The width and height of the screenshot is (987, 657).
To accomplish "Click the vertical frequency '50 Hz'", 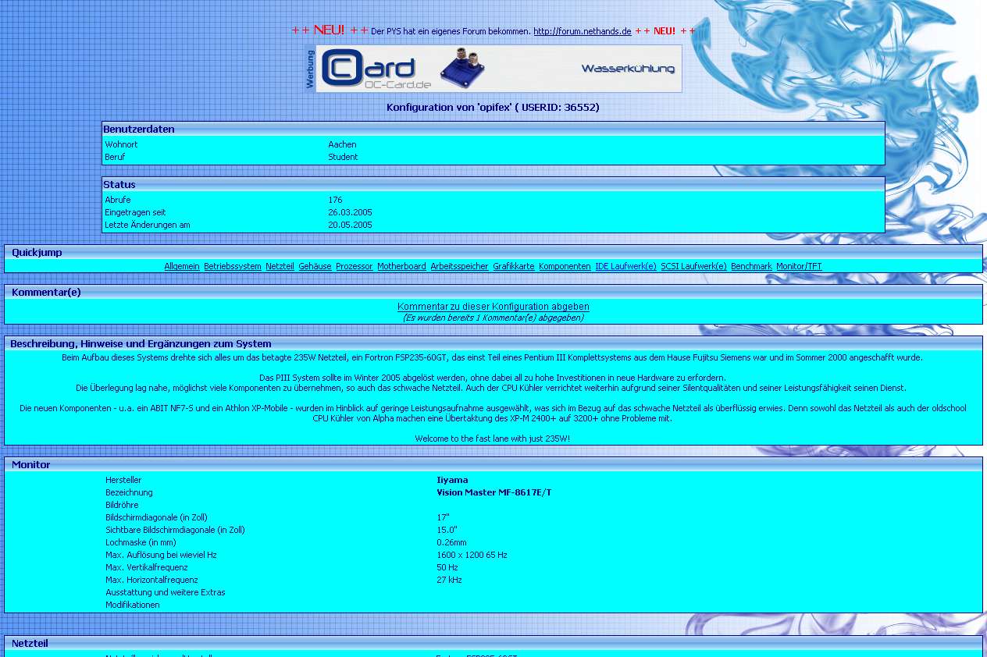I will click(x=447, y=567).
